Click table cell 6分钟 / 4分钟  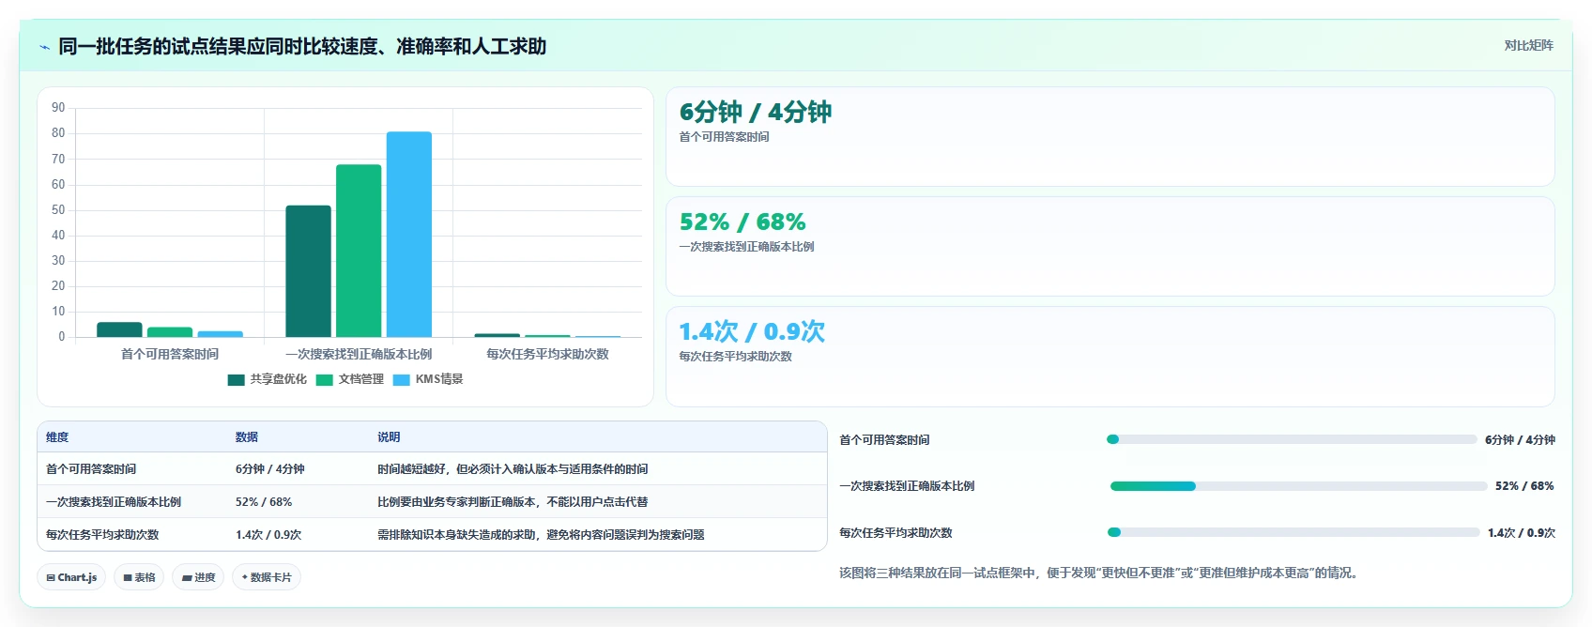tap(270, 469)
